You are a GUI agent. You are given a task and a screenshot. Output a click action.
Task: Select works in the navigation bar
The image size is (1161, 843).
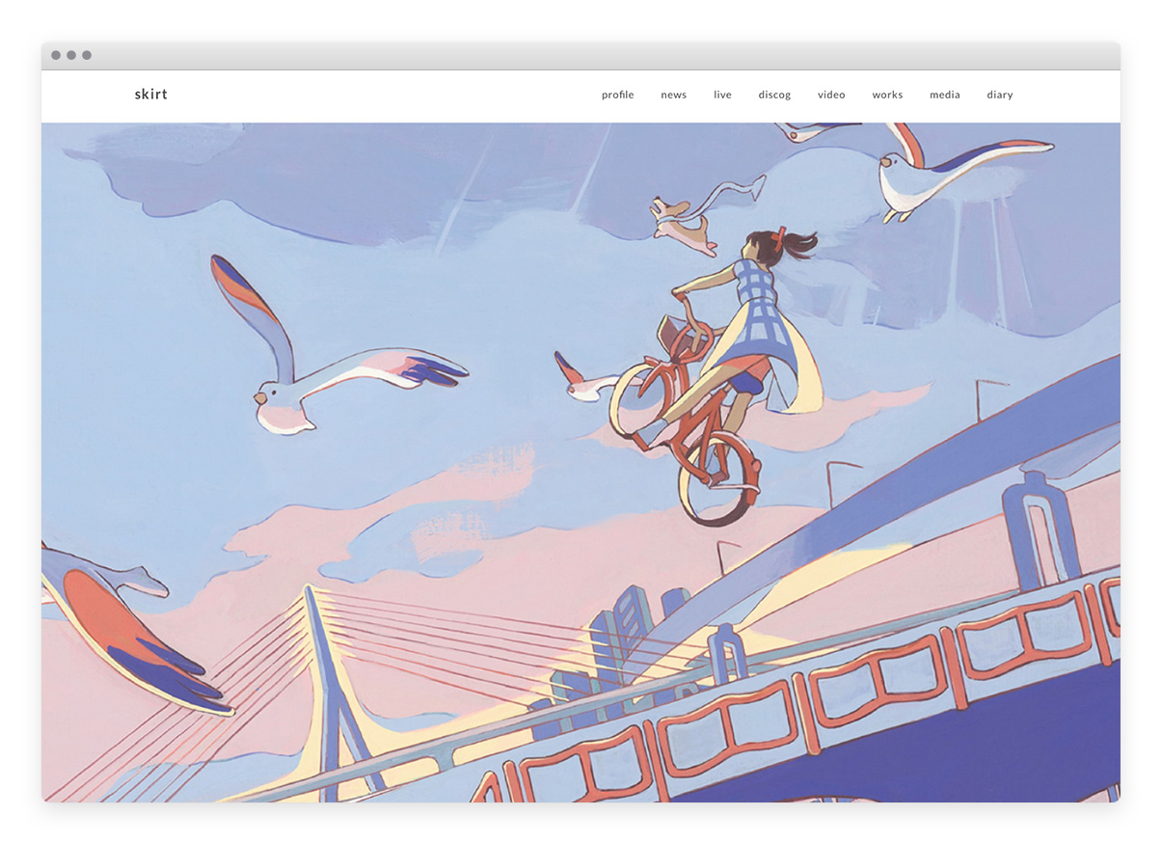pos(887,95)
